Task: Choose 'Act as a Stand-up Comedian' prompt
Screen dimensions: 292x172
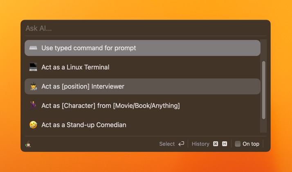Action: (x=83, y=125)
